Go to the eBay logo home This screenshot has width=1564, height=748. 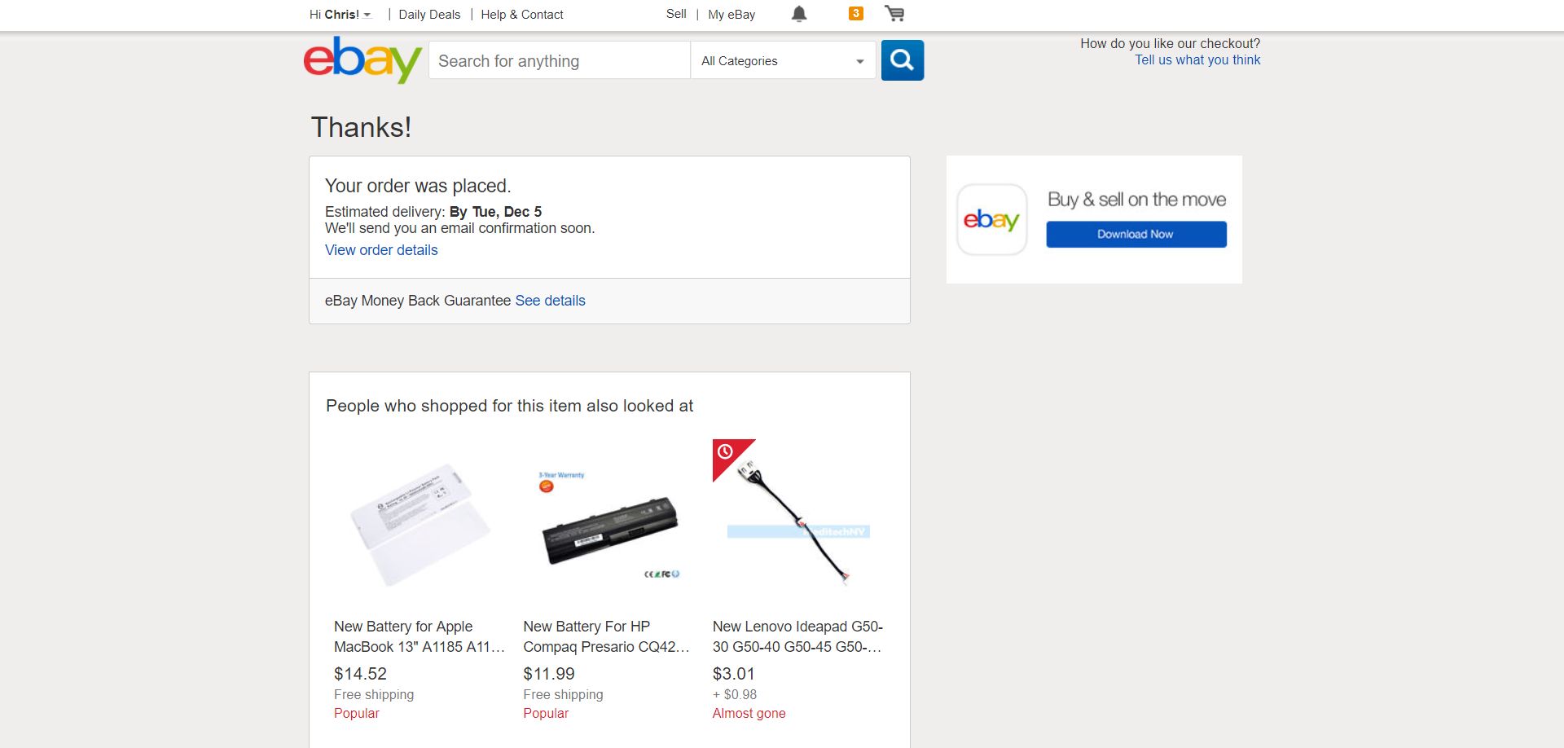point(362,59)
